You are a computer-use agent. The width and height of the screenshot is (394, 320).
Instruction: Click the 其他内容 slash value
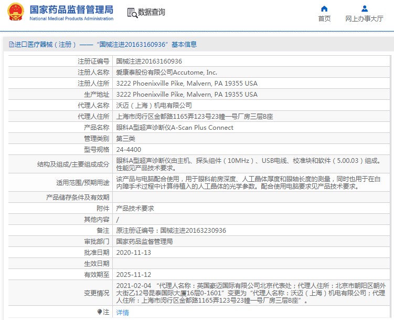[118, 220]
